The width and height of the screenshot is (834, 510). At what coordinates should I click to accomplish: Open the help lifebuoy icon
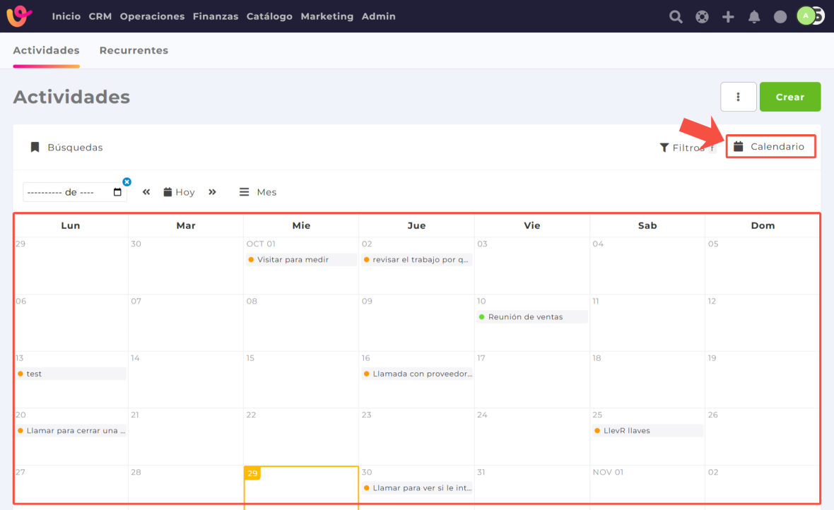[x=702, y=16]
